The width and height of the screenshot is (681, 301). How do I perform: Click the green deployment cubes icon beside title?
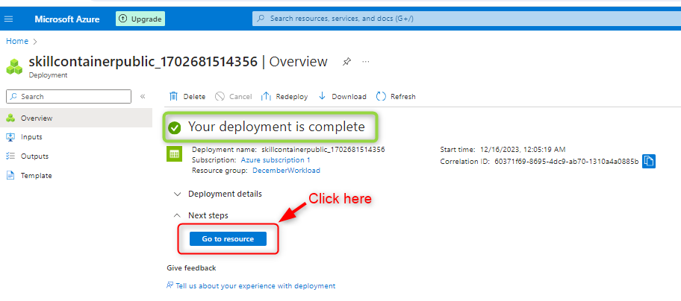tap(15, 67)
